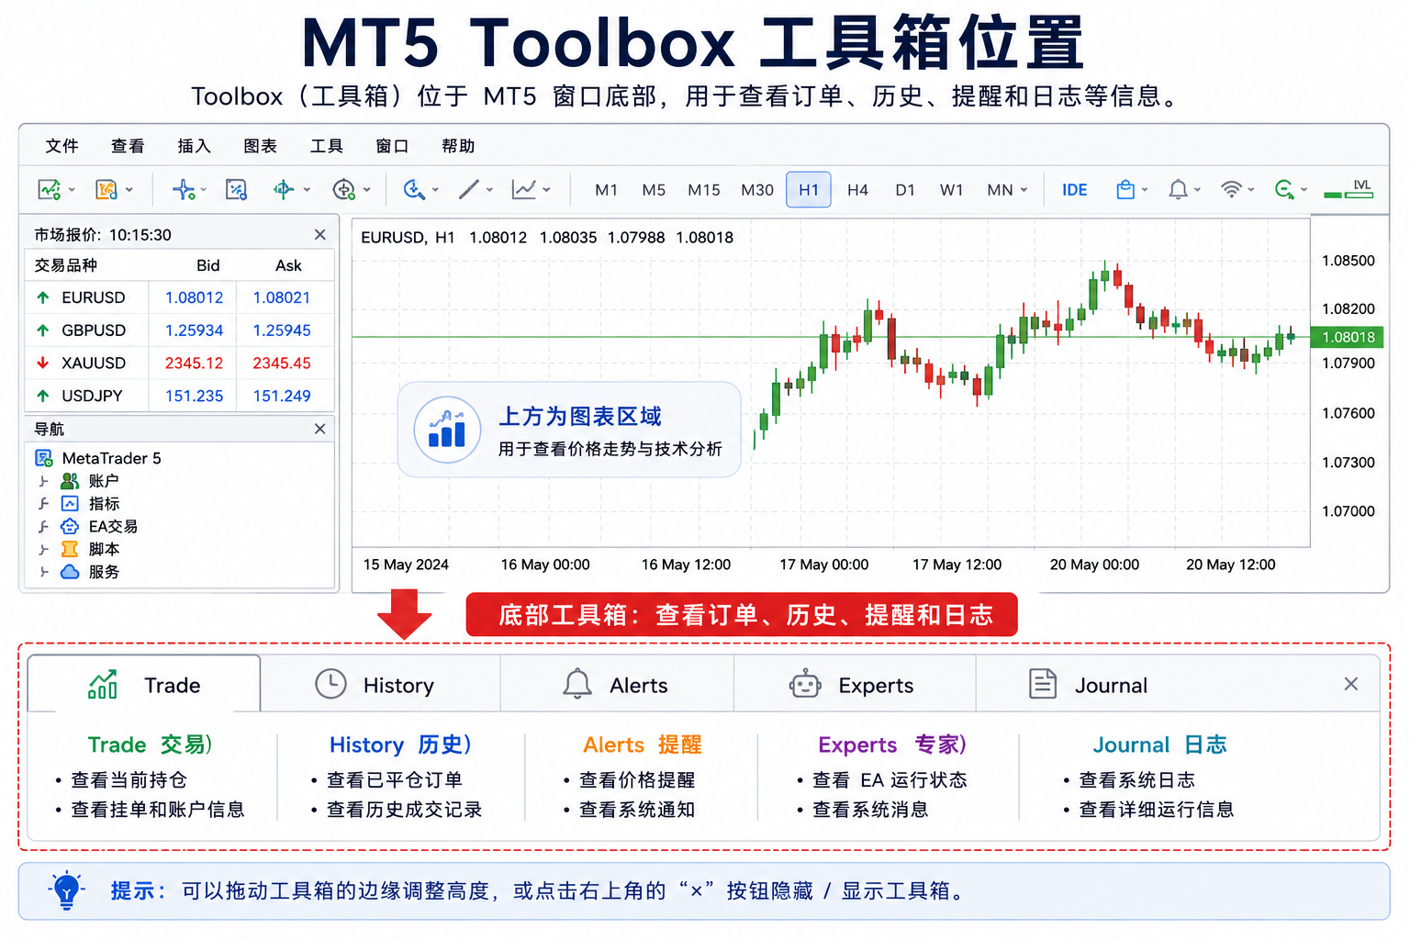Switch chart to M15 timeframe
The image size is (1410, 940).
click(x=704, y=190)
